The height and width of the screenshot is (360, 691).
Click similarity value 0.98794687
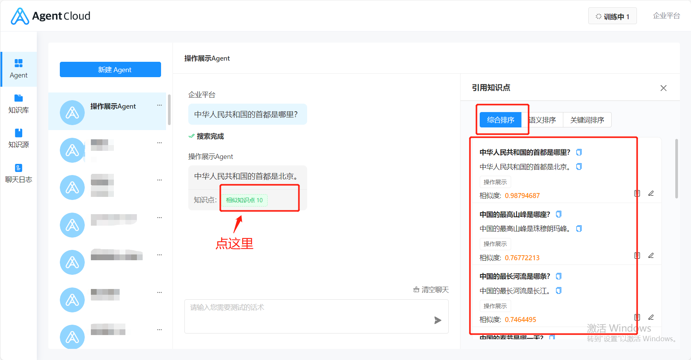pos(522,196)
